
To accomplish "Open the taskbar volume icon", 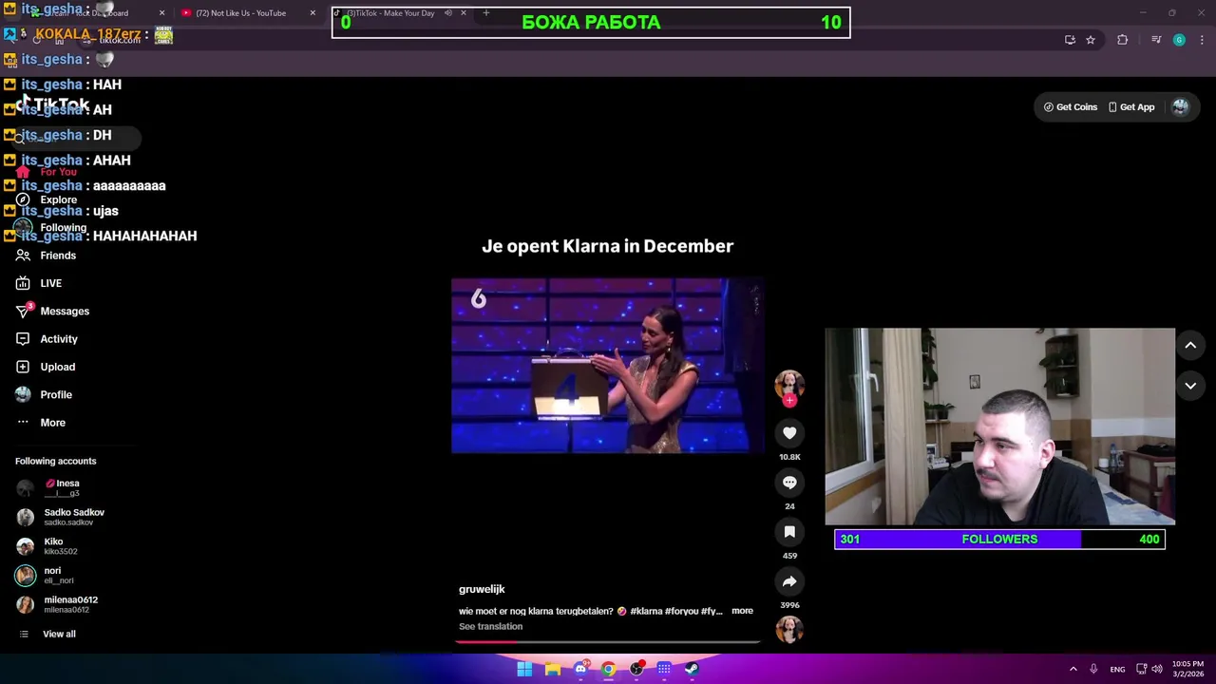I will tap(1156, 669).
